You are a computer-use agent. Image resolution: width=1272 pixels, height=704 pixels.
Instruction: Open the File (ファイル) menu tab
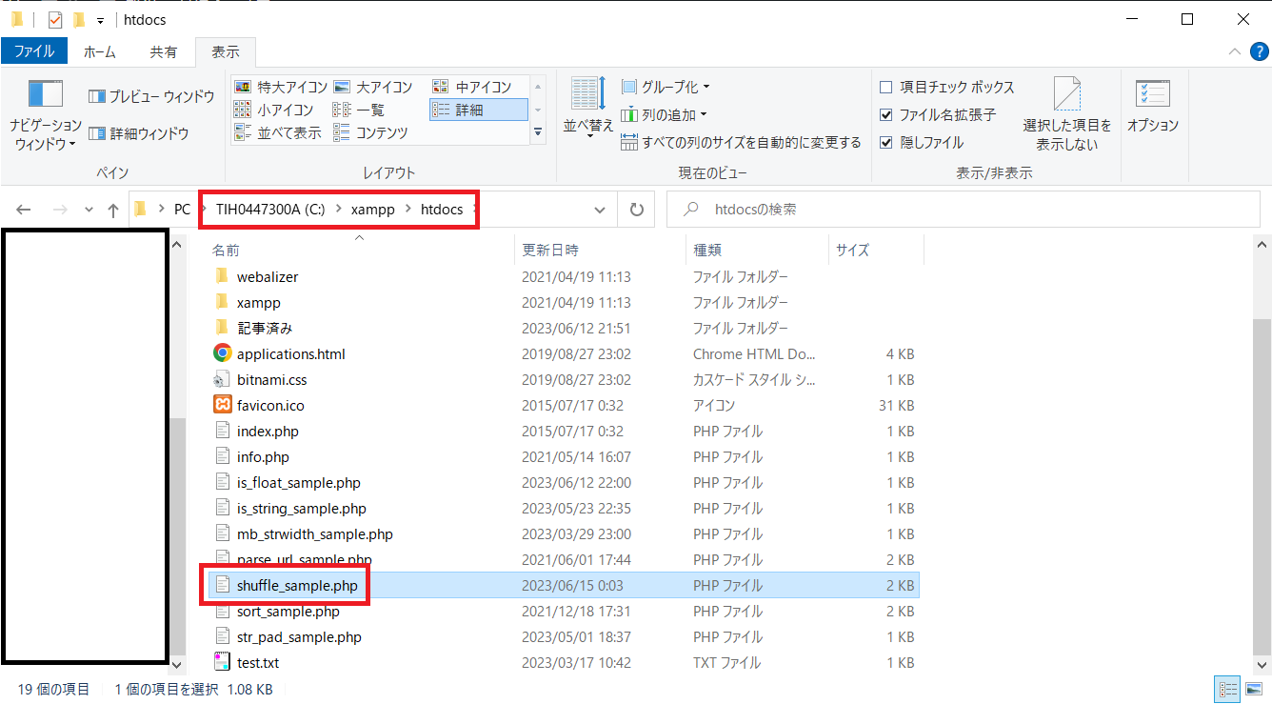click(x=34, y=51)
